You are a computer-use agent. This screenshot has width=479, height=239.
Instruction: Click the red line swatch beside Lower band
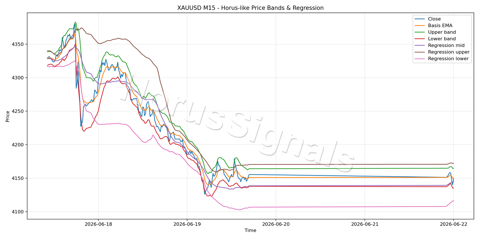pos(419,39)
